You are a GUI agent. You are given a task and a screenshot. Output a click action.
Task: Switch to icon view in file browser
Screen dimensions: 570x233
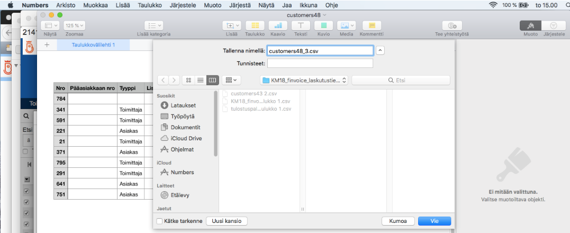coord(189,80)
